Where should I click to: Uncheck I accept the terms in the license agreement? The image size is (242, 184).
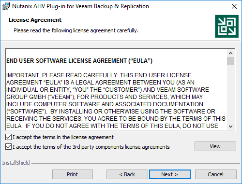click(x=8, y=137)
